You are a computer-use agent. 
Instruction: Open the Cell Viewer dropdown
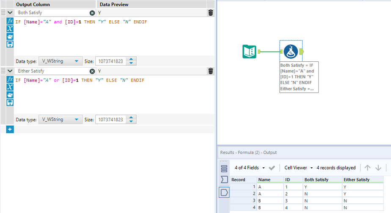click(x=298, y=168)
